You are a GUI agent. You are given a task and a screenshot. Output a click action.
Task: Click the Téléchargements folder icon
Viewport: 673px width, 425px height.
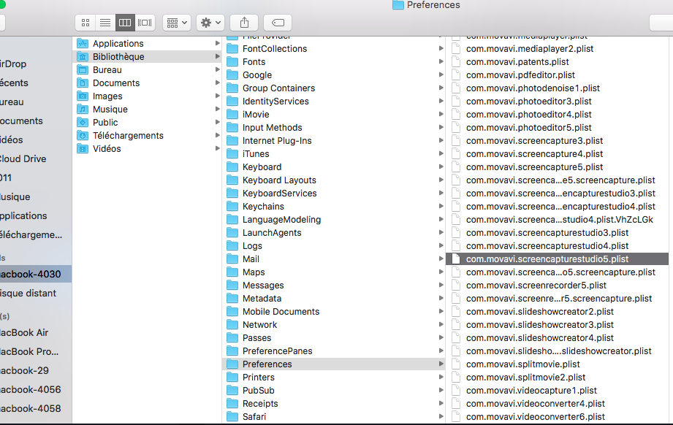point(82,136)
